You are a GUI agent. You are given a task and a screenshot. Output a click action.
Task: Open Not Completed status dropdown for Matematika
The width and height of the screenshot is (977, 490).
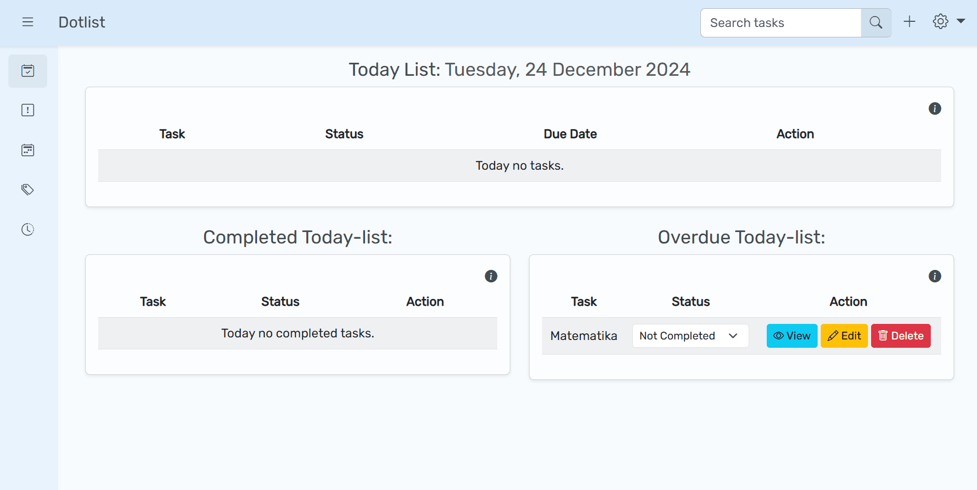690,336
